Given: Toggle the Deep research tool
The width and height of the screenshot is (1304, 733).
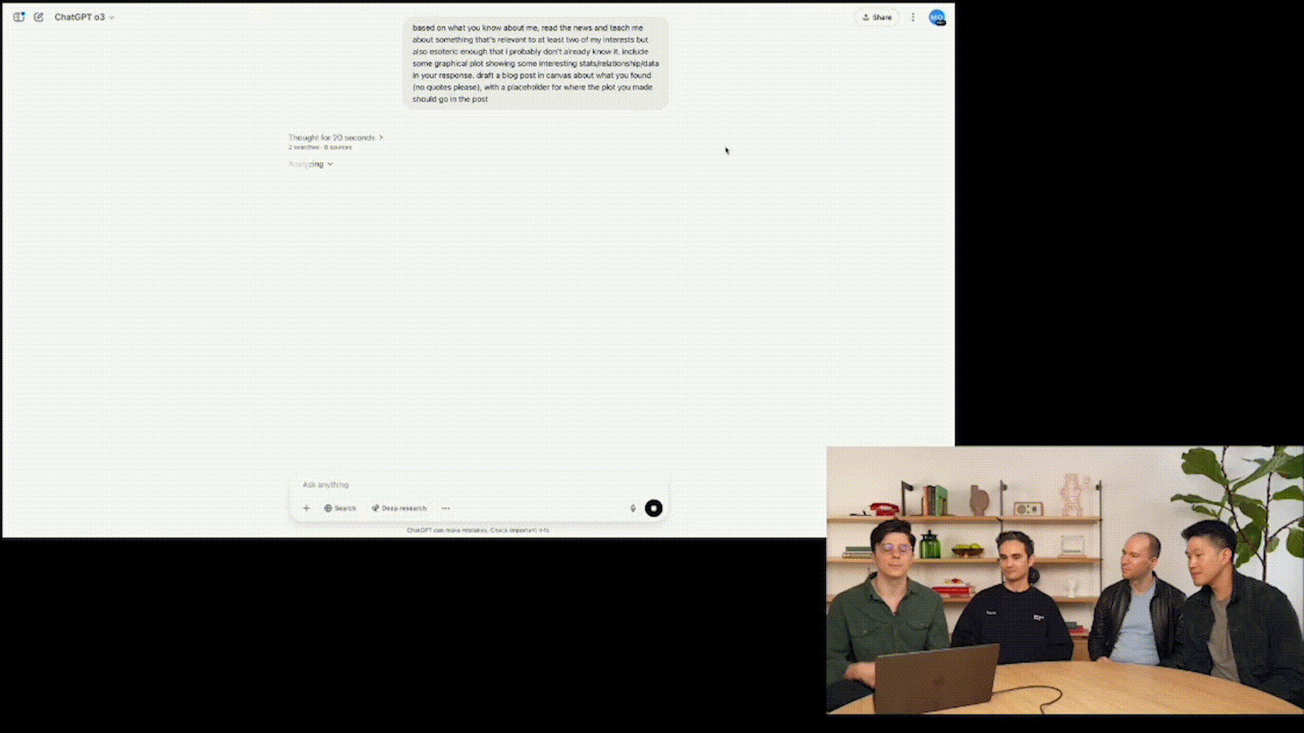Looking at the screenshot, I should pyautogui.click(x=399, y=508).
